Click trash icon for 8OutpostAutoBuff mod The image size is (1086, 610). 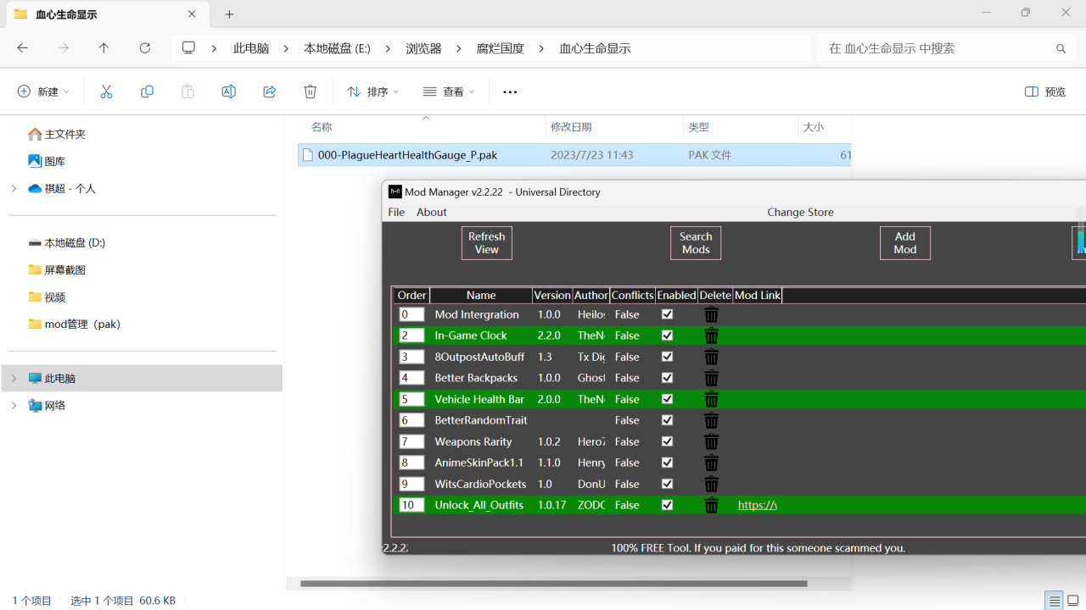712,357
